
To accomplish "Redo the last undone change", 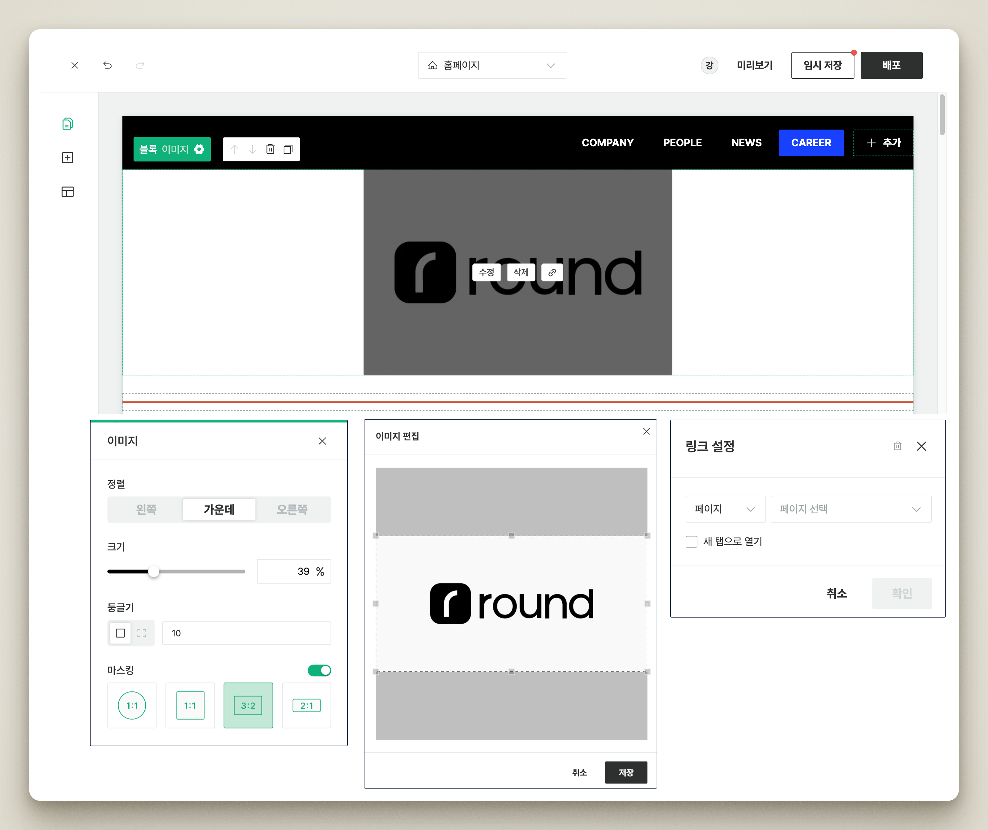I will click(x=140, y=65).
